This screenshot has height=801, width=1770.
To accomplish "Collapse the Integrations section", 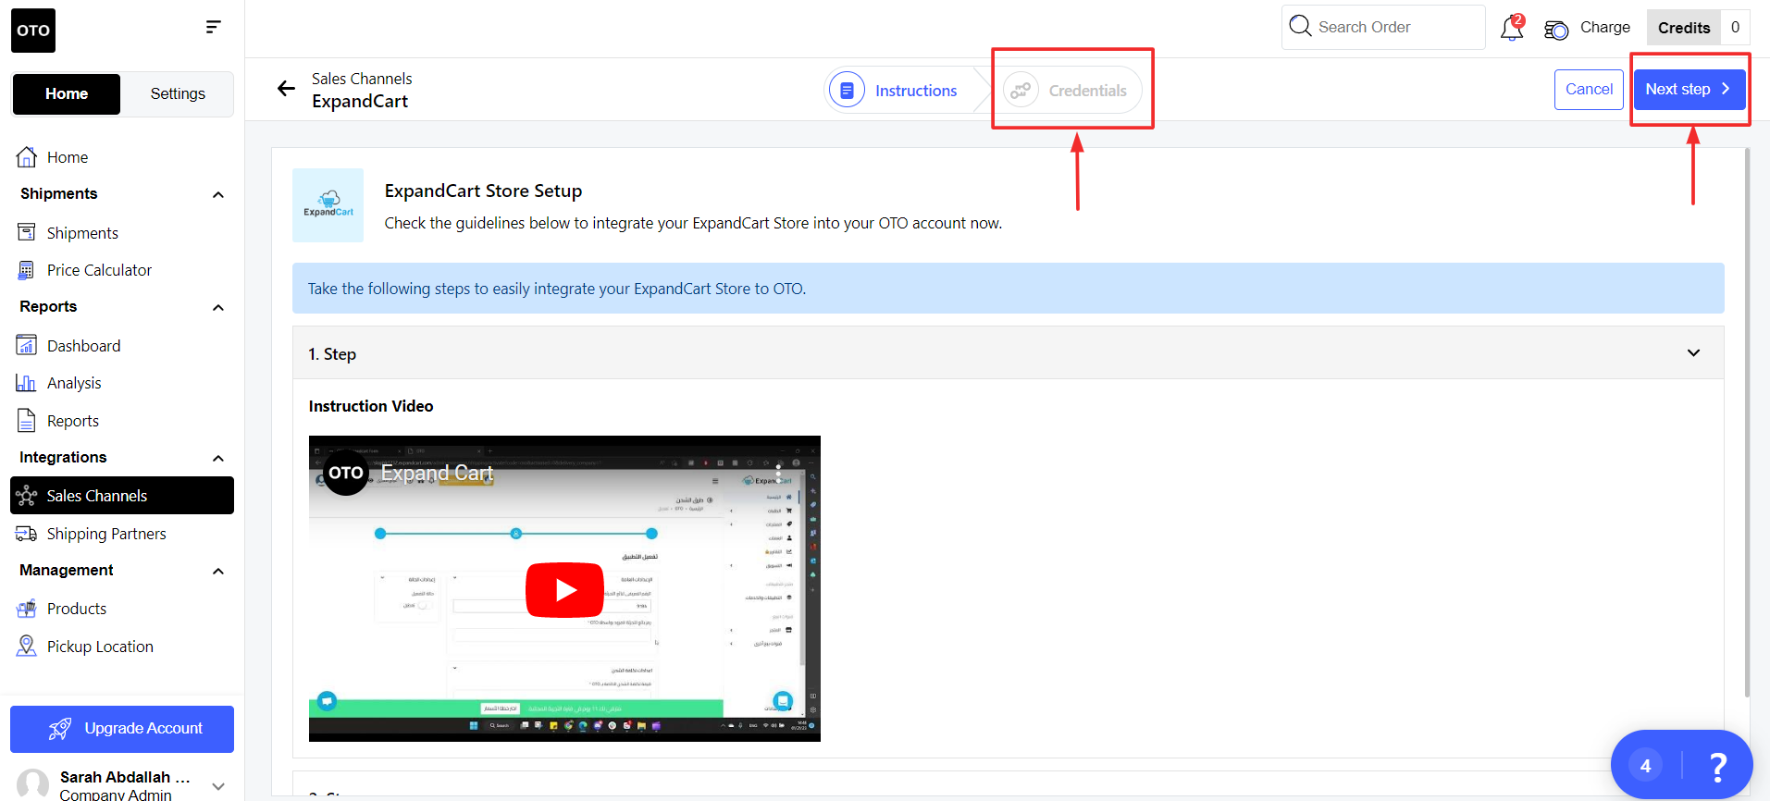I will (x=218, y=458).
